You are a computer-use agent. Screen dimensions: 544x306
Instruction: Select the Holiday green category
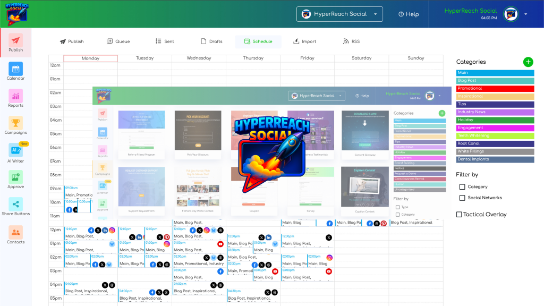point(495,120)
